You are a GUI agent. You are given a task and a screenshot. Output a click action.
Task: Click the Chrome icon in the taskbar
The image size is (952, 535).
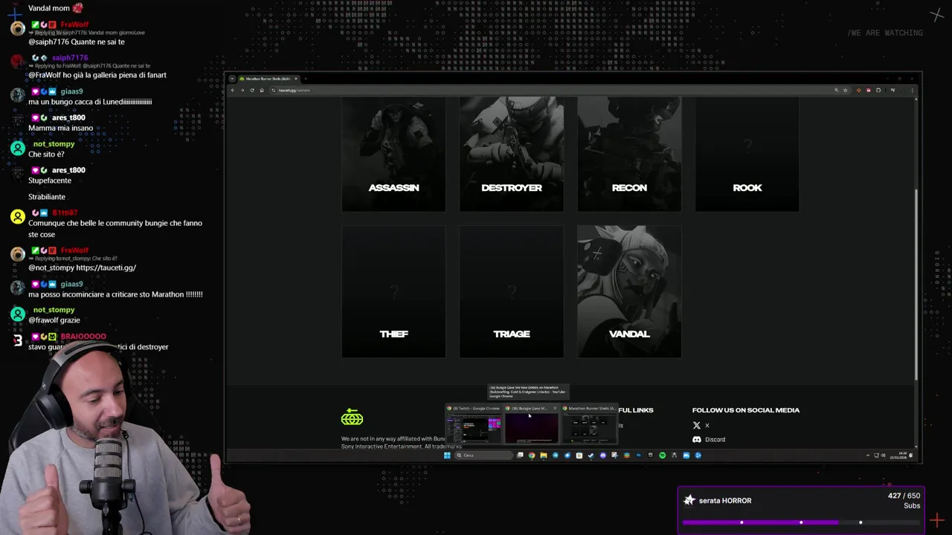(532, 455)
